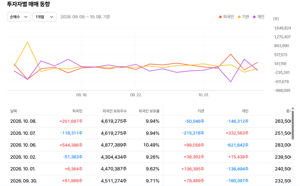The image size is (300, 186).
Task: Click the +81,989주 foreign value
Action: coord(72,181)
